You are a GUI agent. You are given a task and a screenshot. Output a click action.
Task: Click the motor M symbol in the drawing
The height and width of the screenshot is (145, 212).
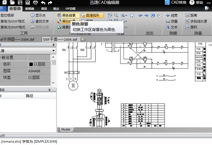73,86
